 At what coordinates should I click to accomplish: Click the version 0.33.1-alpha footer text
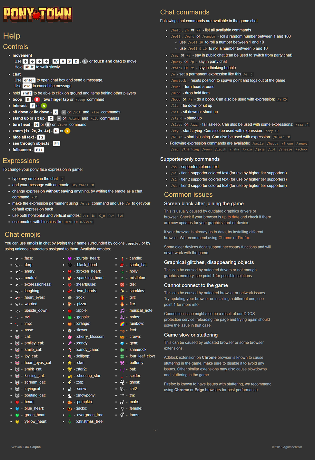click(26, 447)
